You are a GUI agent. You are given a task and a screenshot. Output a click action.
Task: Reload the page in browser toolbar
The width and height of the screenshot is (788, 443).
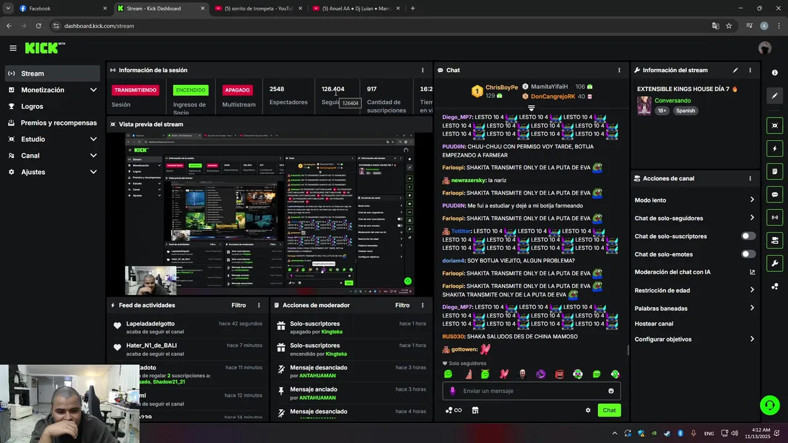point(38,26)
